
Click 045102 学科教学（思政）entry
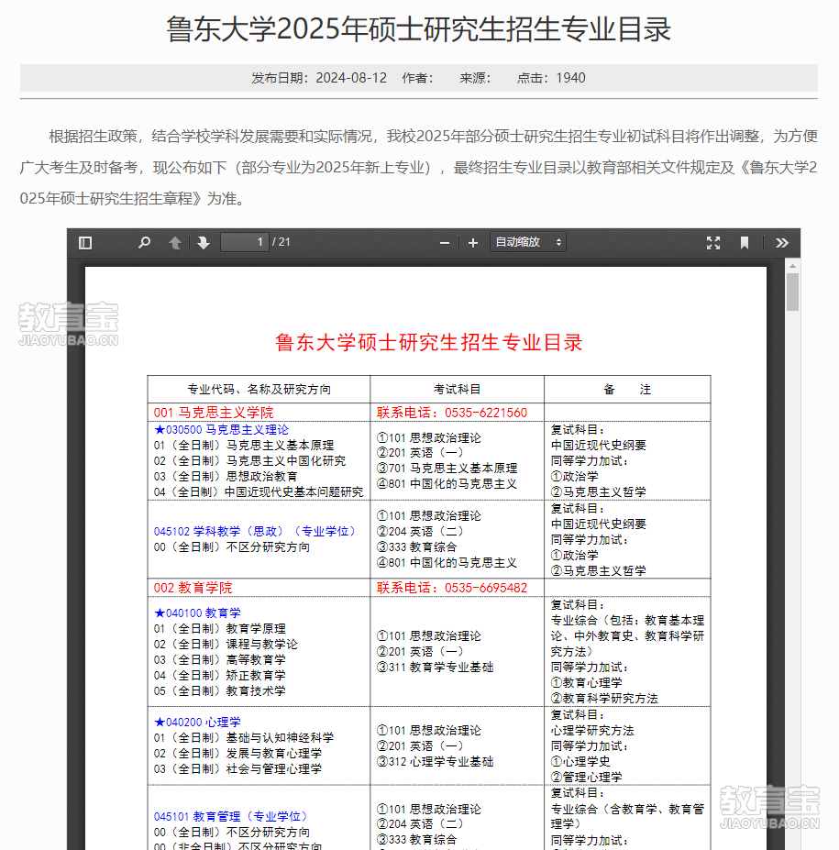[x=255, y=531]
